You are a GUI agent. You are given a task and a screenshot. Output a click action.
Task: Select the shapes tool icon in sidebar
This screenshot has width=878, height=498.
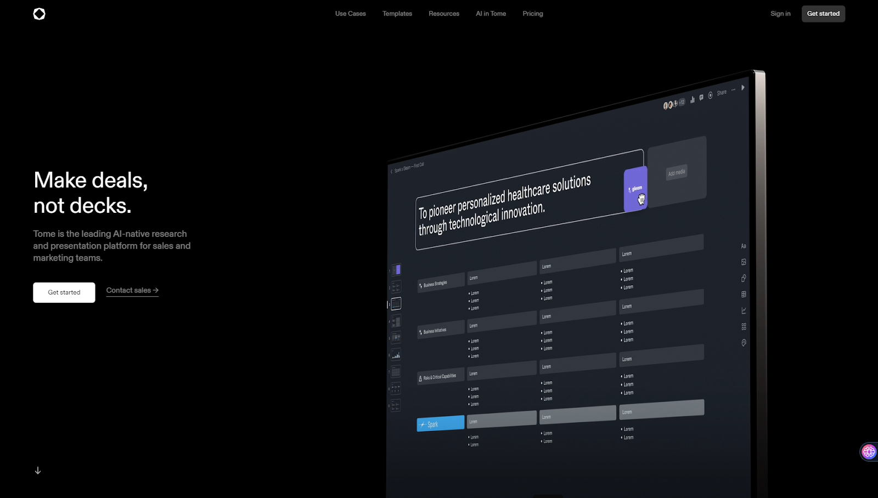(x=744, y=278)
